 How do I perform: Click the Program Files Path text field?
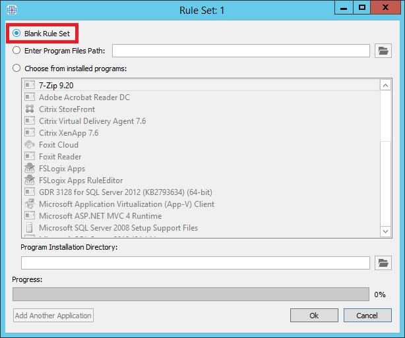(x=241, y=51)
